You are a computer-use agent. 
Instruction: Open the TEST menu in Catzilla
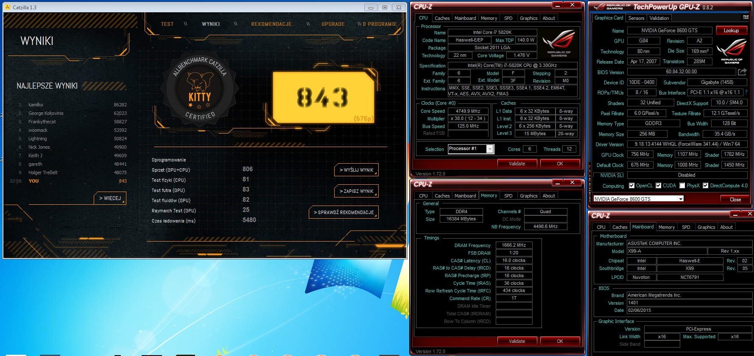pyautogui.click(x=167, y=24)
